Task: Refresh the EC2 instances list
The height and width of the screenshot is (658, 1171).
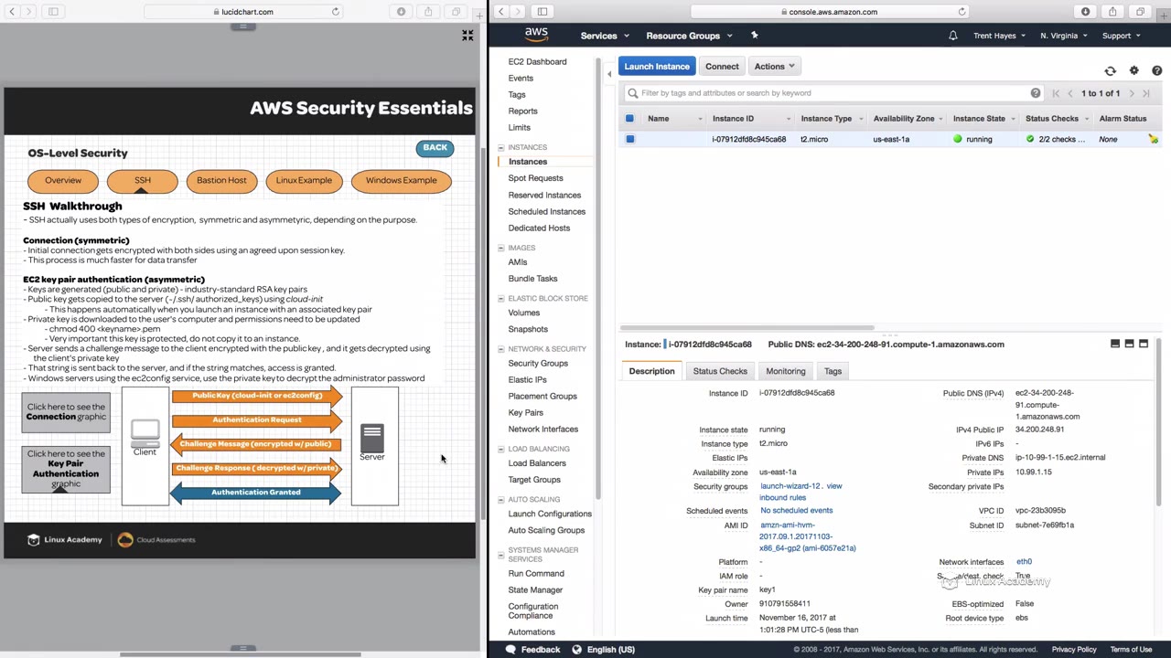Action: coord(1110,70)
